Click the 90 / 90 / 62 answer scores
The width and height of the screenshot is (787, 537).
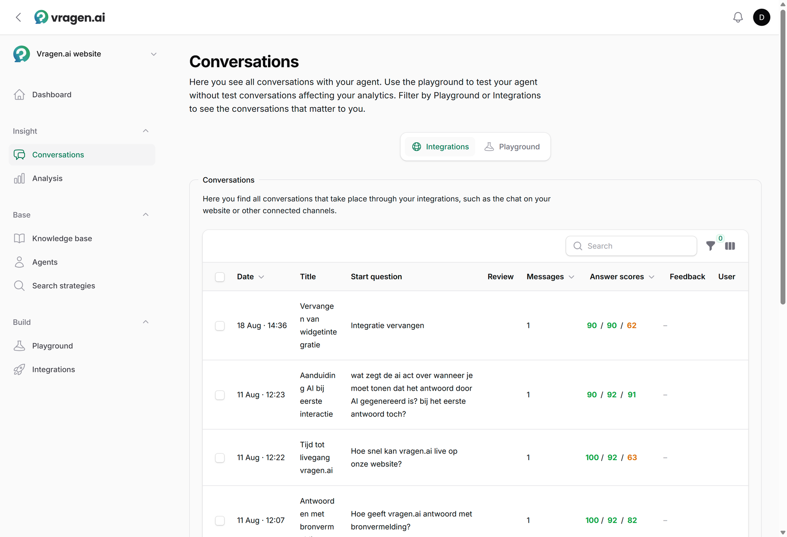612,326
